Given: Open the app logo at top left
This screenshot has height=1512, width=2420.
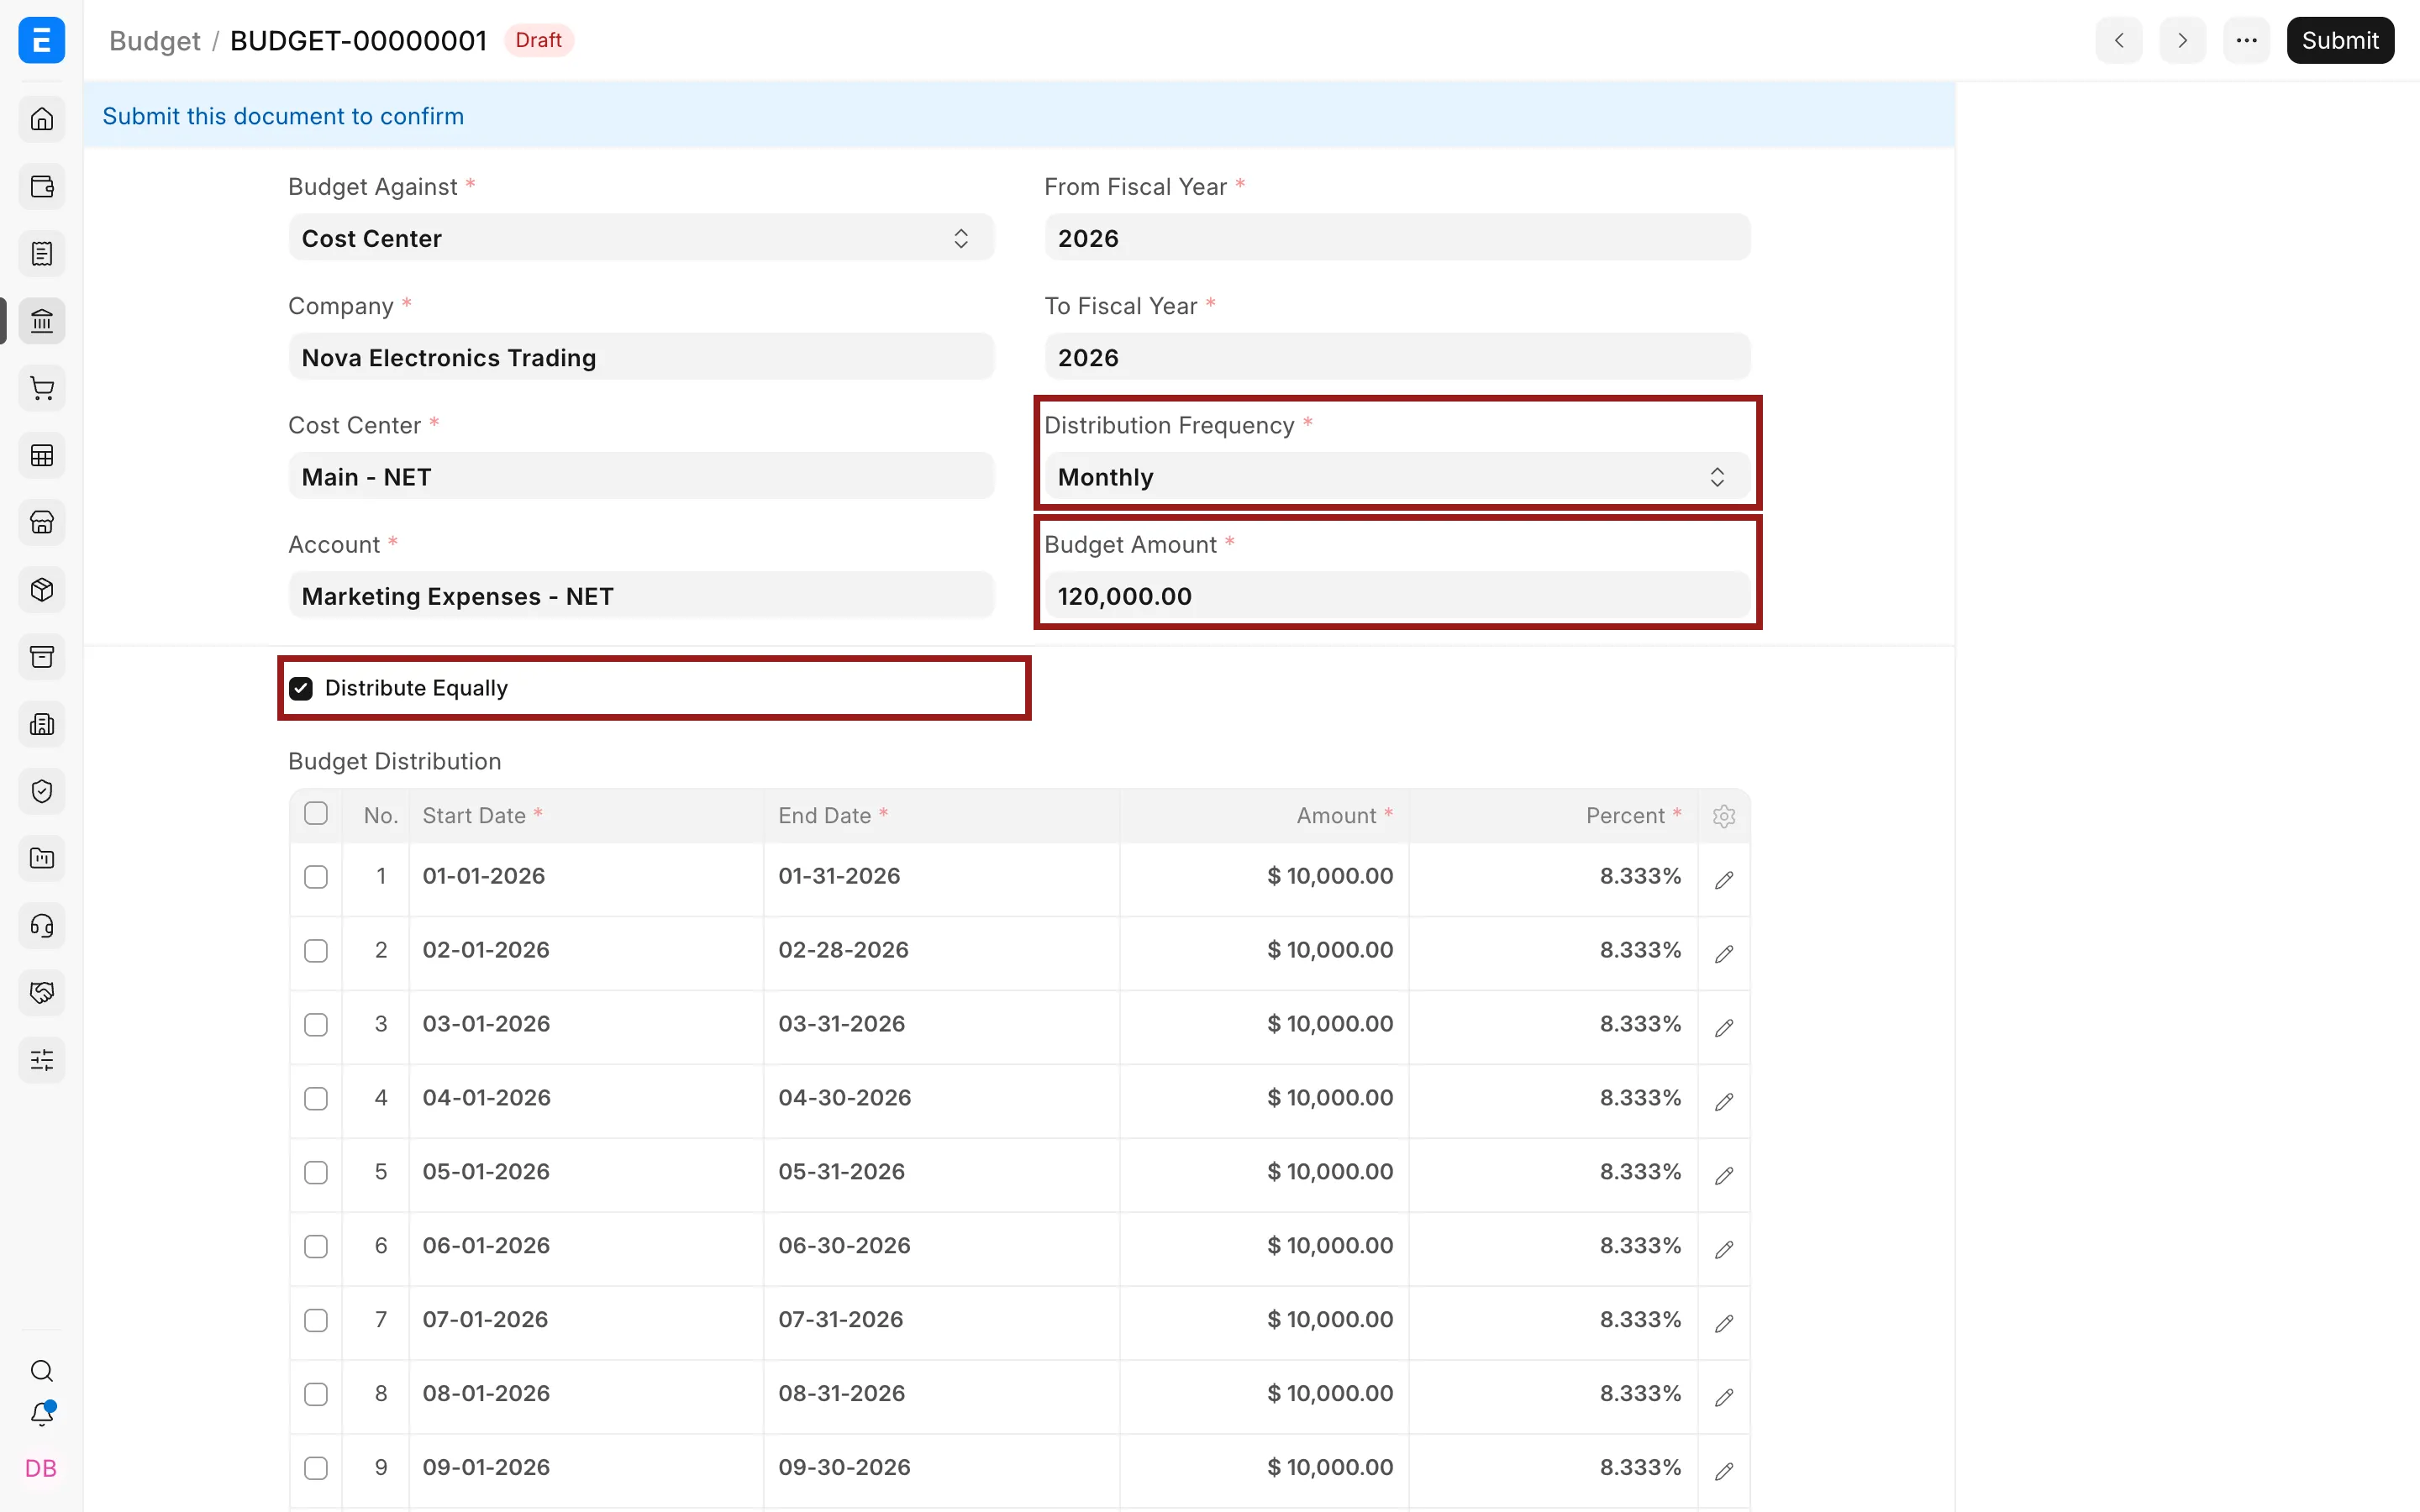Looking at the screenshot, I should click(42, 40).
